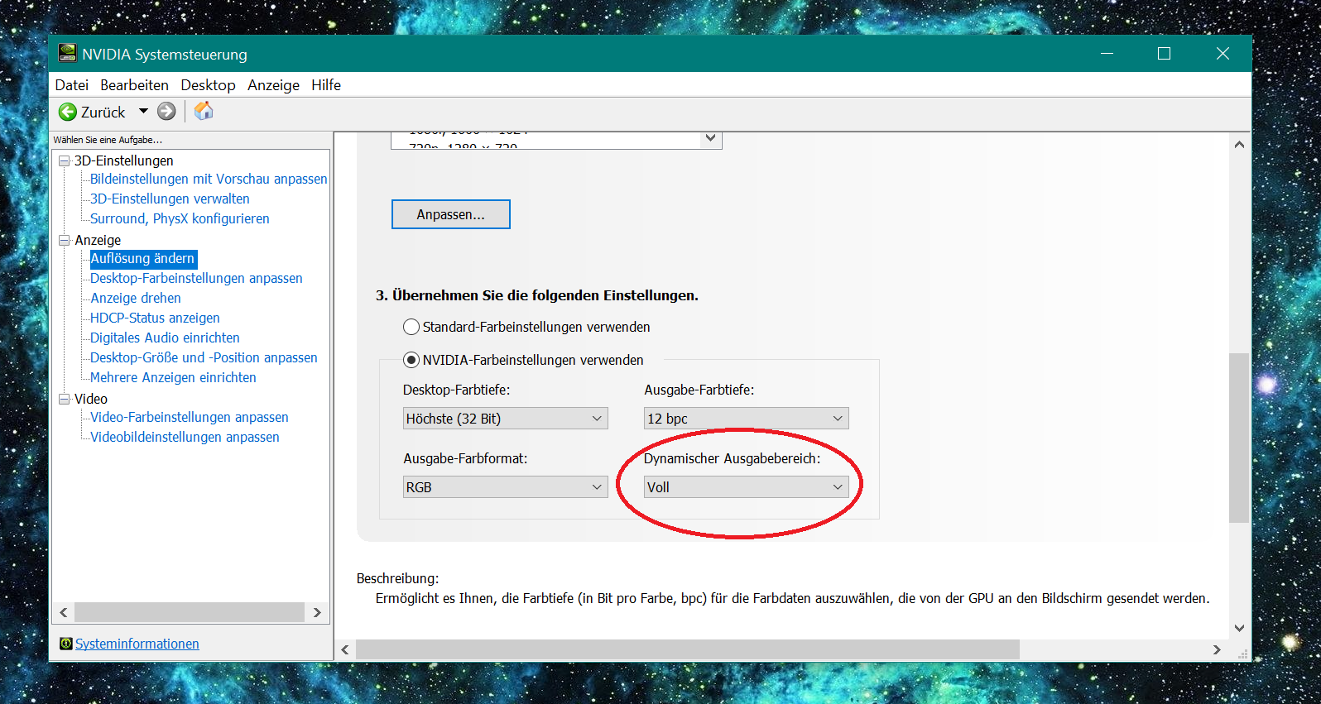Open 3D-Einstellungen verwalten
Image resolution: width=1321 pixels, height=704 pixels.
[x=170, y=199]
